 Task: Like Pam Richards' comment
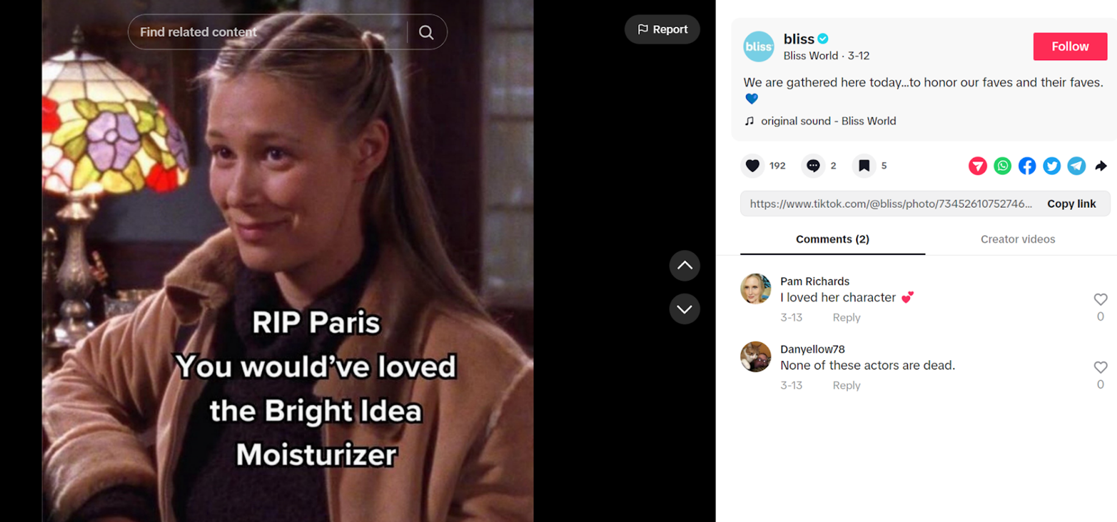pyautogui.click(x=1100, y=300)
